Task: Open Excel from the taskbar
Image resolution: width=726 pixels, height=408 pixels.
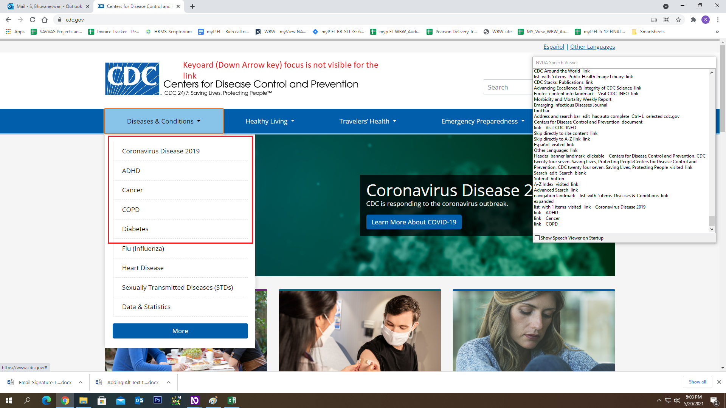Action: 231,400
